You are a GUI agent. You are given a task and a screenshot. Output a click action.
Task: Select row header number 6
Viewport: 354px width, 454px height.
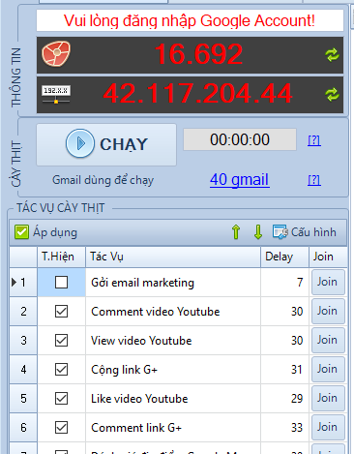point(23,428)
